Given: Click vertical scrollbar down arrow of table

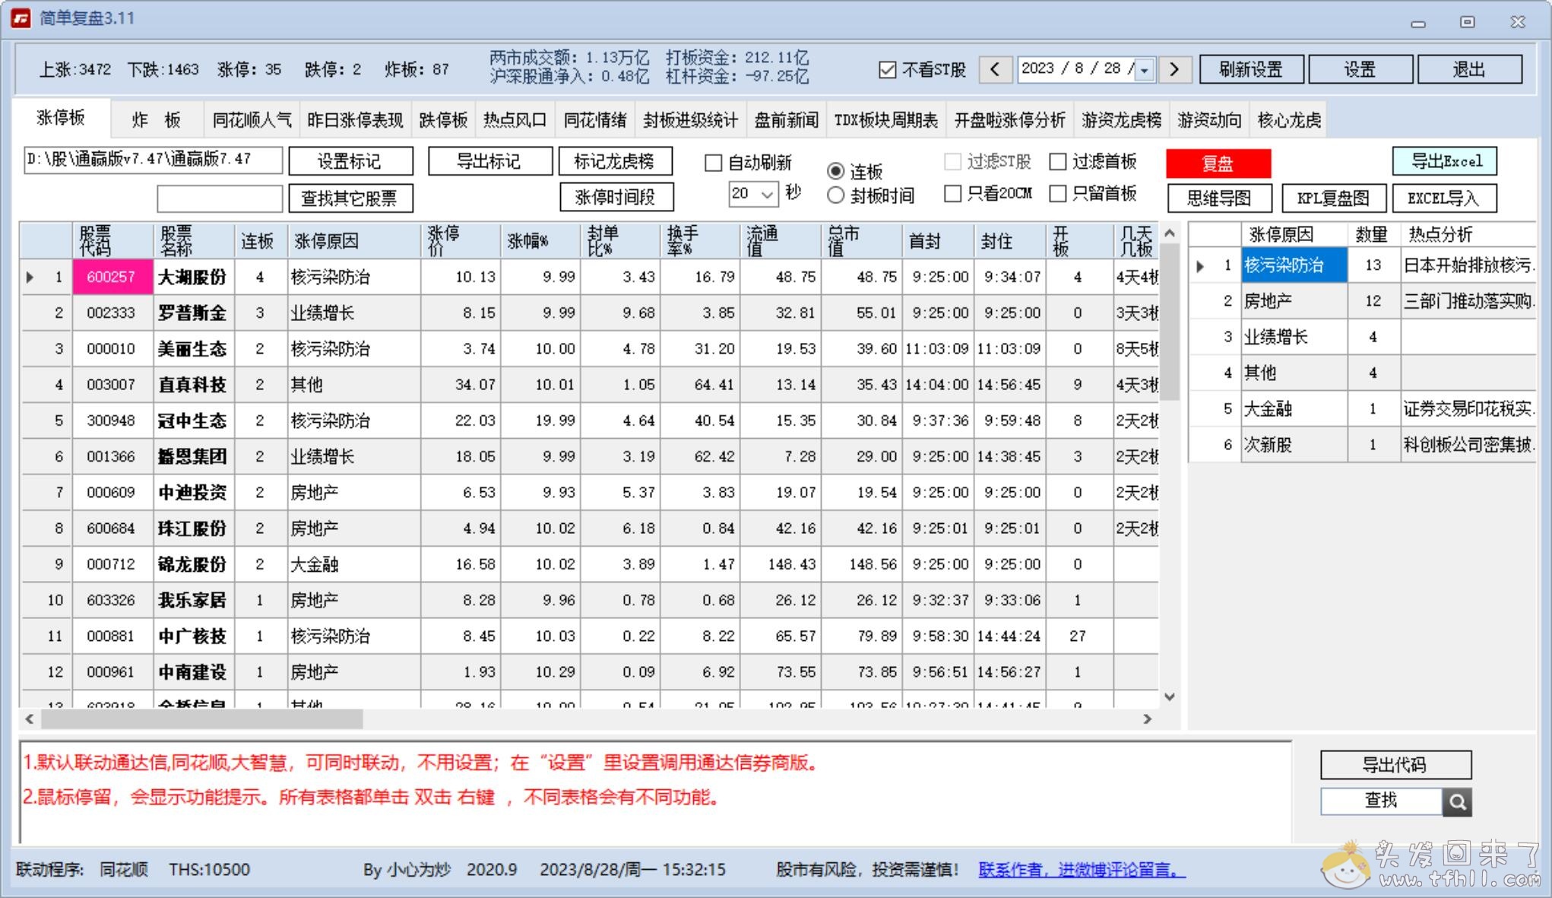Looking at the screenshot, I should point(1170,697).
